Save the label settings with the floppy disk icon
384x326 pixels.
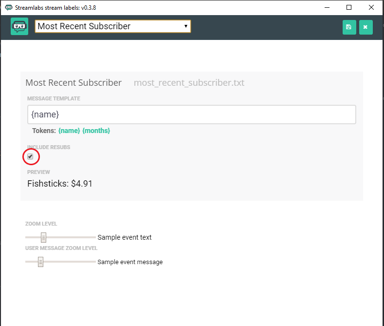pyautogui.click(x=349, y=27)
